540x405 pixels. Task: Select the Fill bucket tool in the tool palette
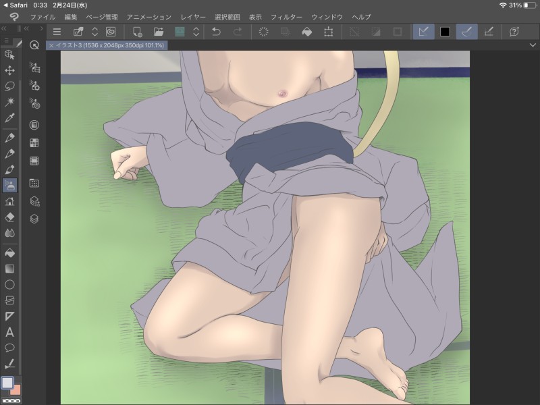pyautogui.click(x=9, y=253)
